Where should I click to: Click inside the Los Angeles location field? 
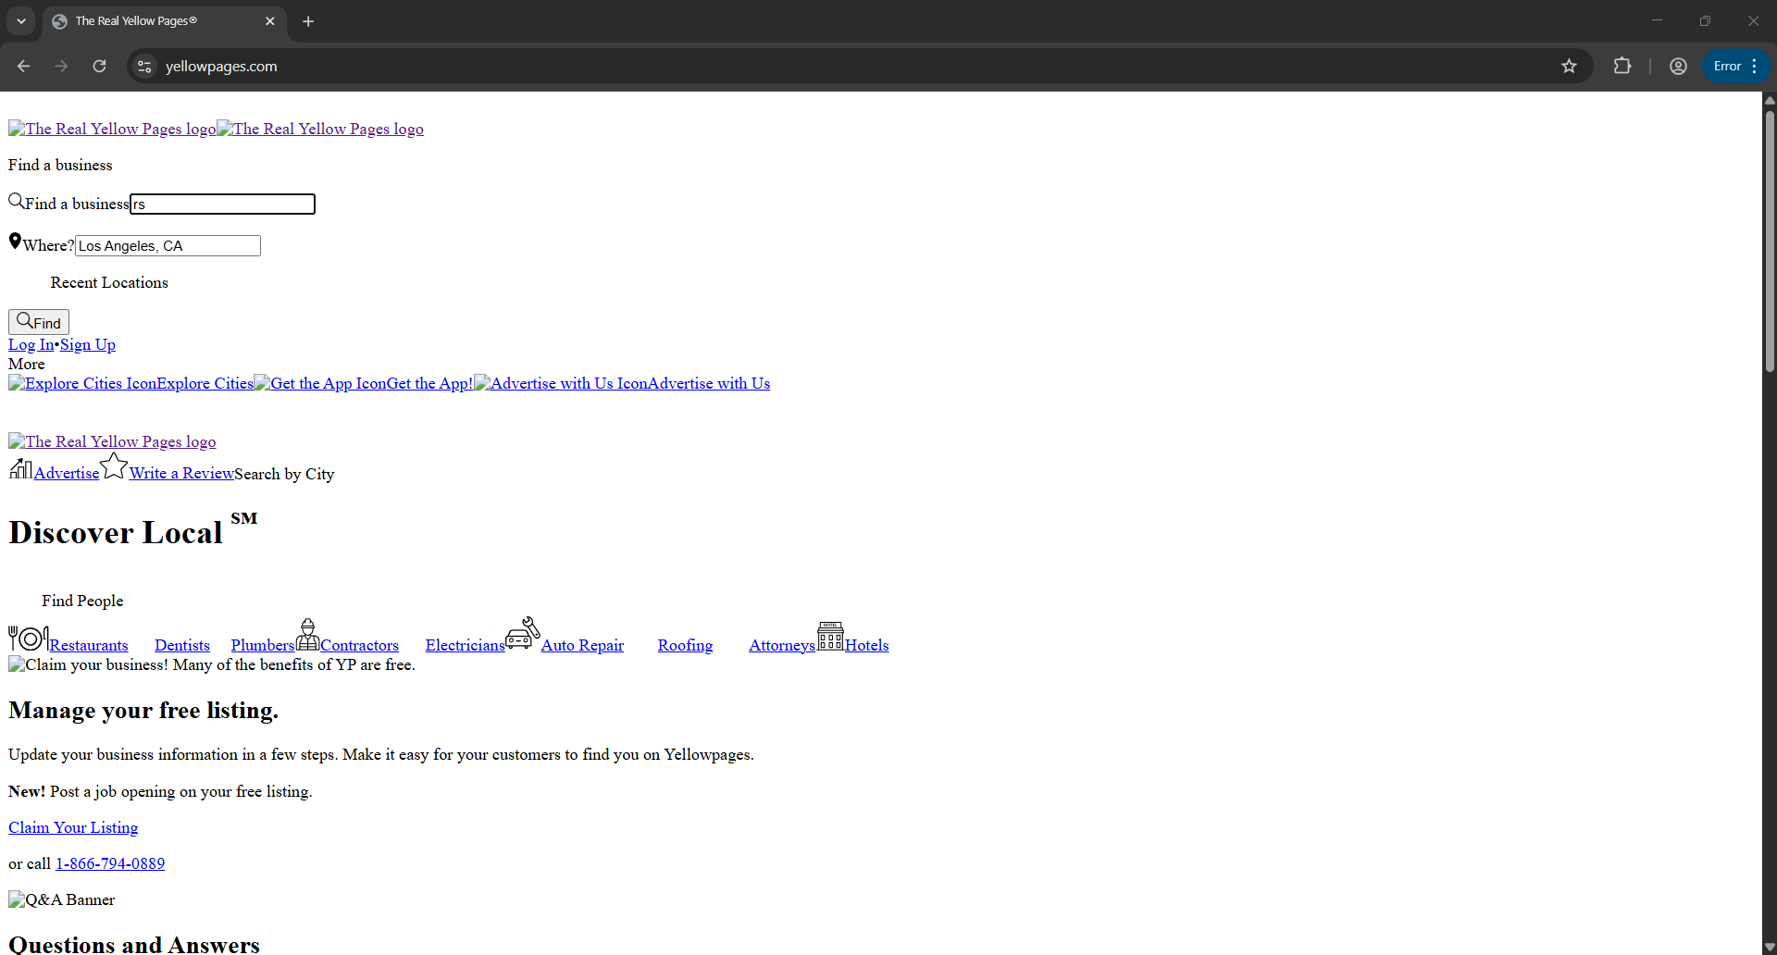pyautogui.click(x=167, y=245)
